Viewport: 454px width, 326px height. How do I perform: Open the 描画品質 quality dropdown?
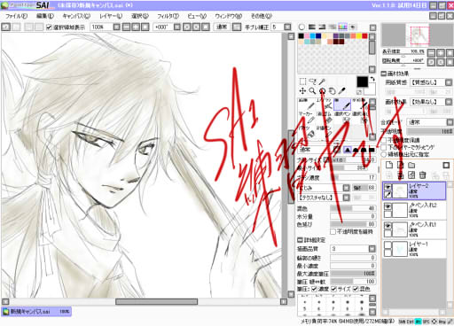coord(372,249)
